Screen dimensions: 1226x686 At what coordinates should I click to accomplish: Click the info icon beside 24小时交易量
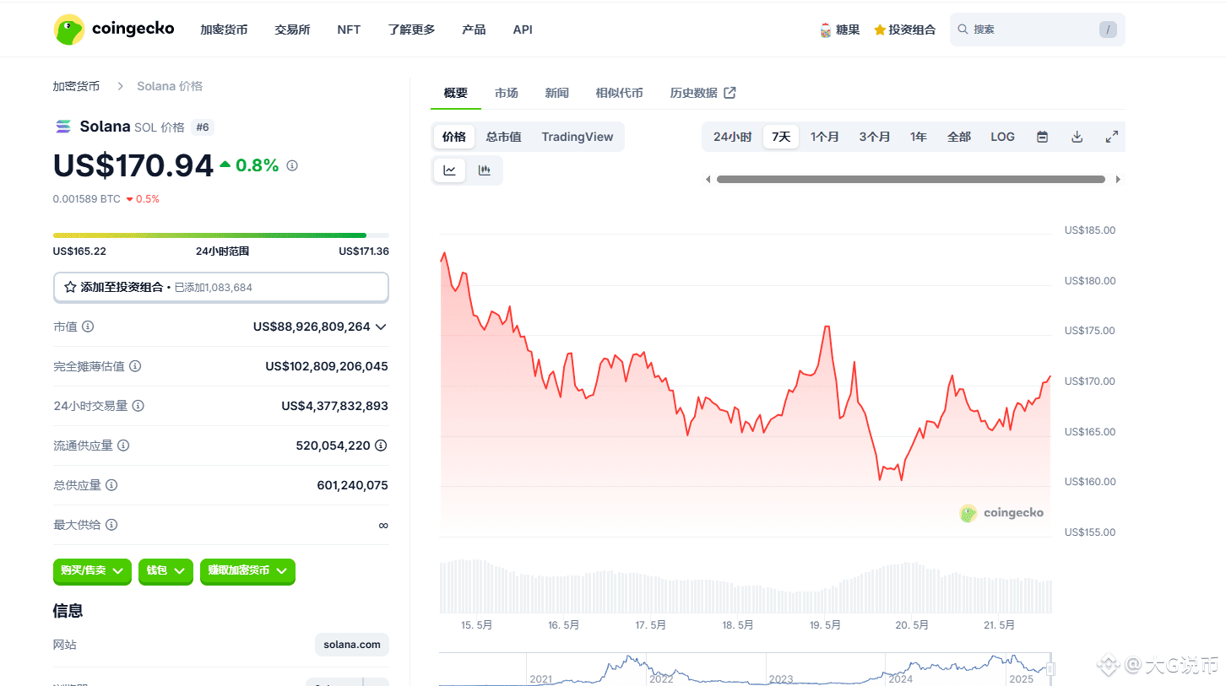[138, 406]
